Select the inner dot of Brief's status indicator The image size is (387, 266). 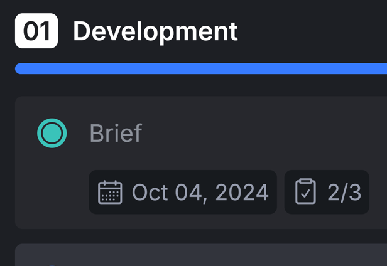tap(52, 133)
